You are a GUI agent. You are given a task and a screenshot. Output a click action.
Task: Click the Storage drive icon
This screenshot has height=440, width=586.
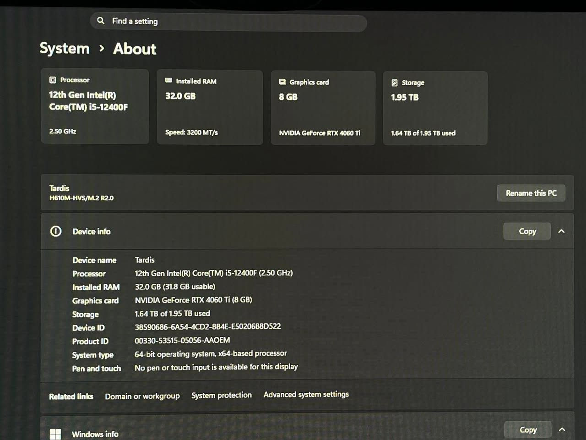pyautogui.click(x=395, y=83)
